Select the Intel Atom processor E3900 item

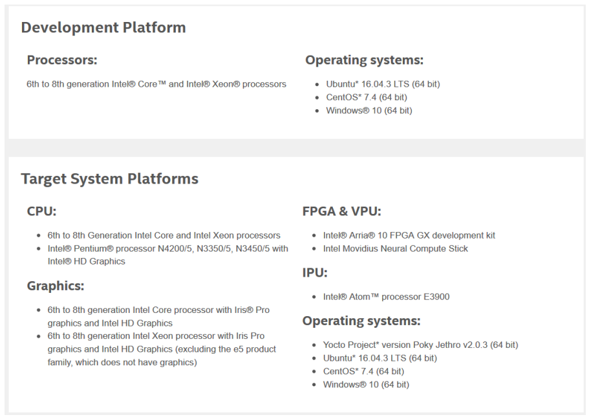point(386,297)
